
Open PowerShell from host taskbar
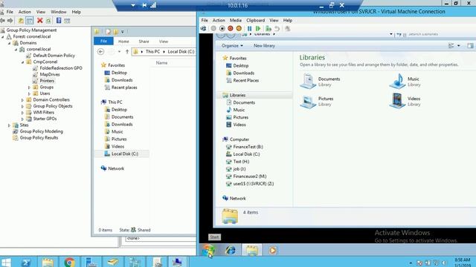pos(26,262)
